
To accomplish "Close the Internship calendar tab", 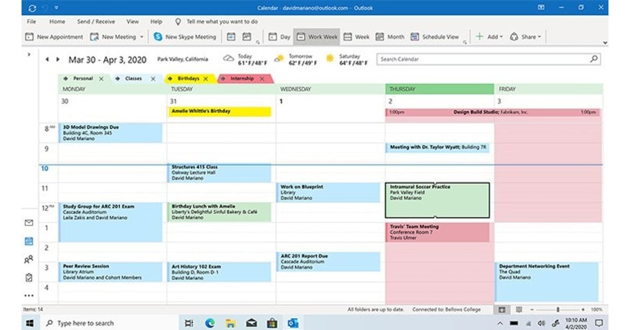I will tap(261, 79).
